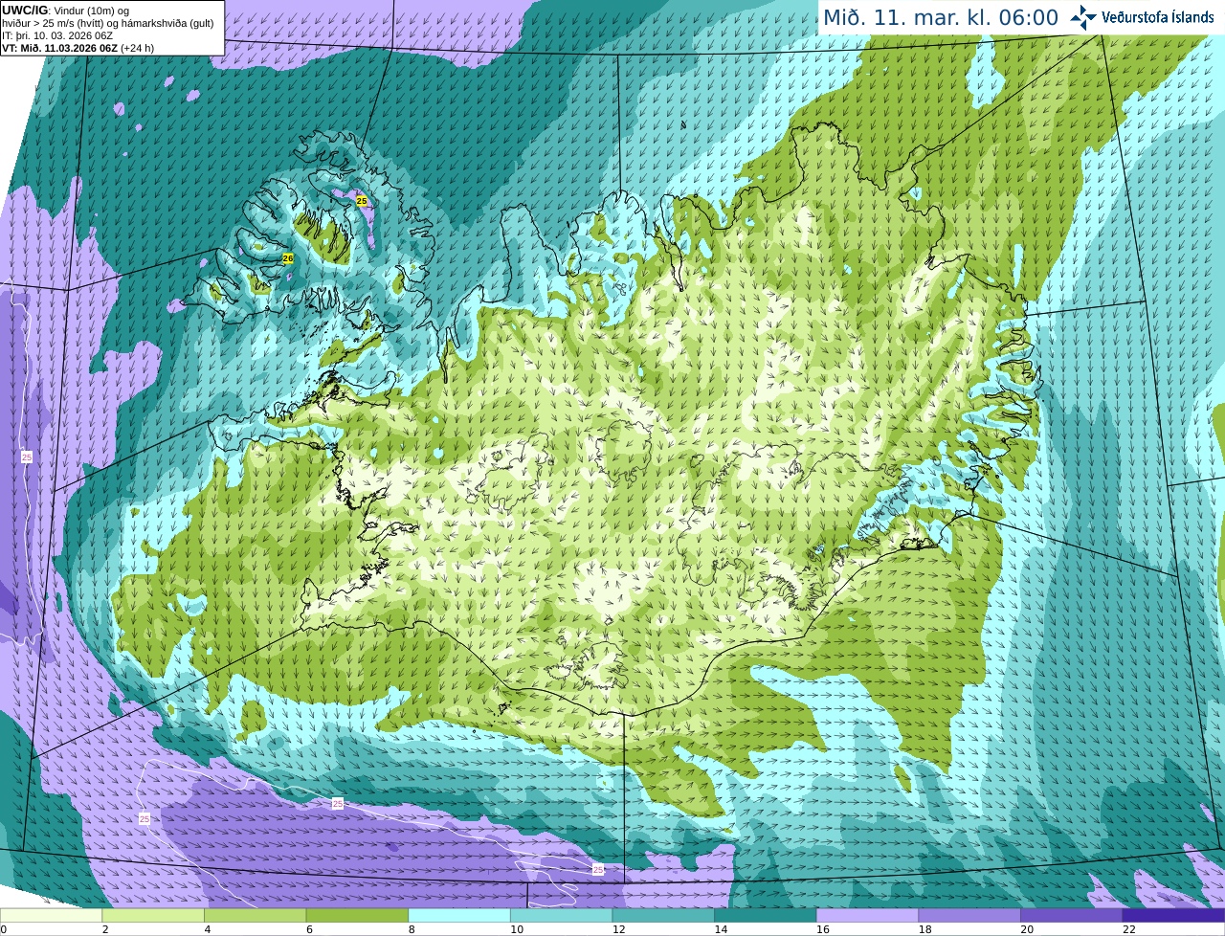The width and height of the screenshot is (1225, 936).
Task: Select the 2–4 m/s light green legend swatch
Action: [153, 915]
